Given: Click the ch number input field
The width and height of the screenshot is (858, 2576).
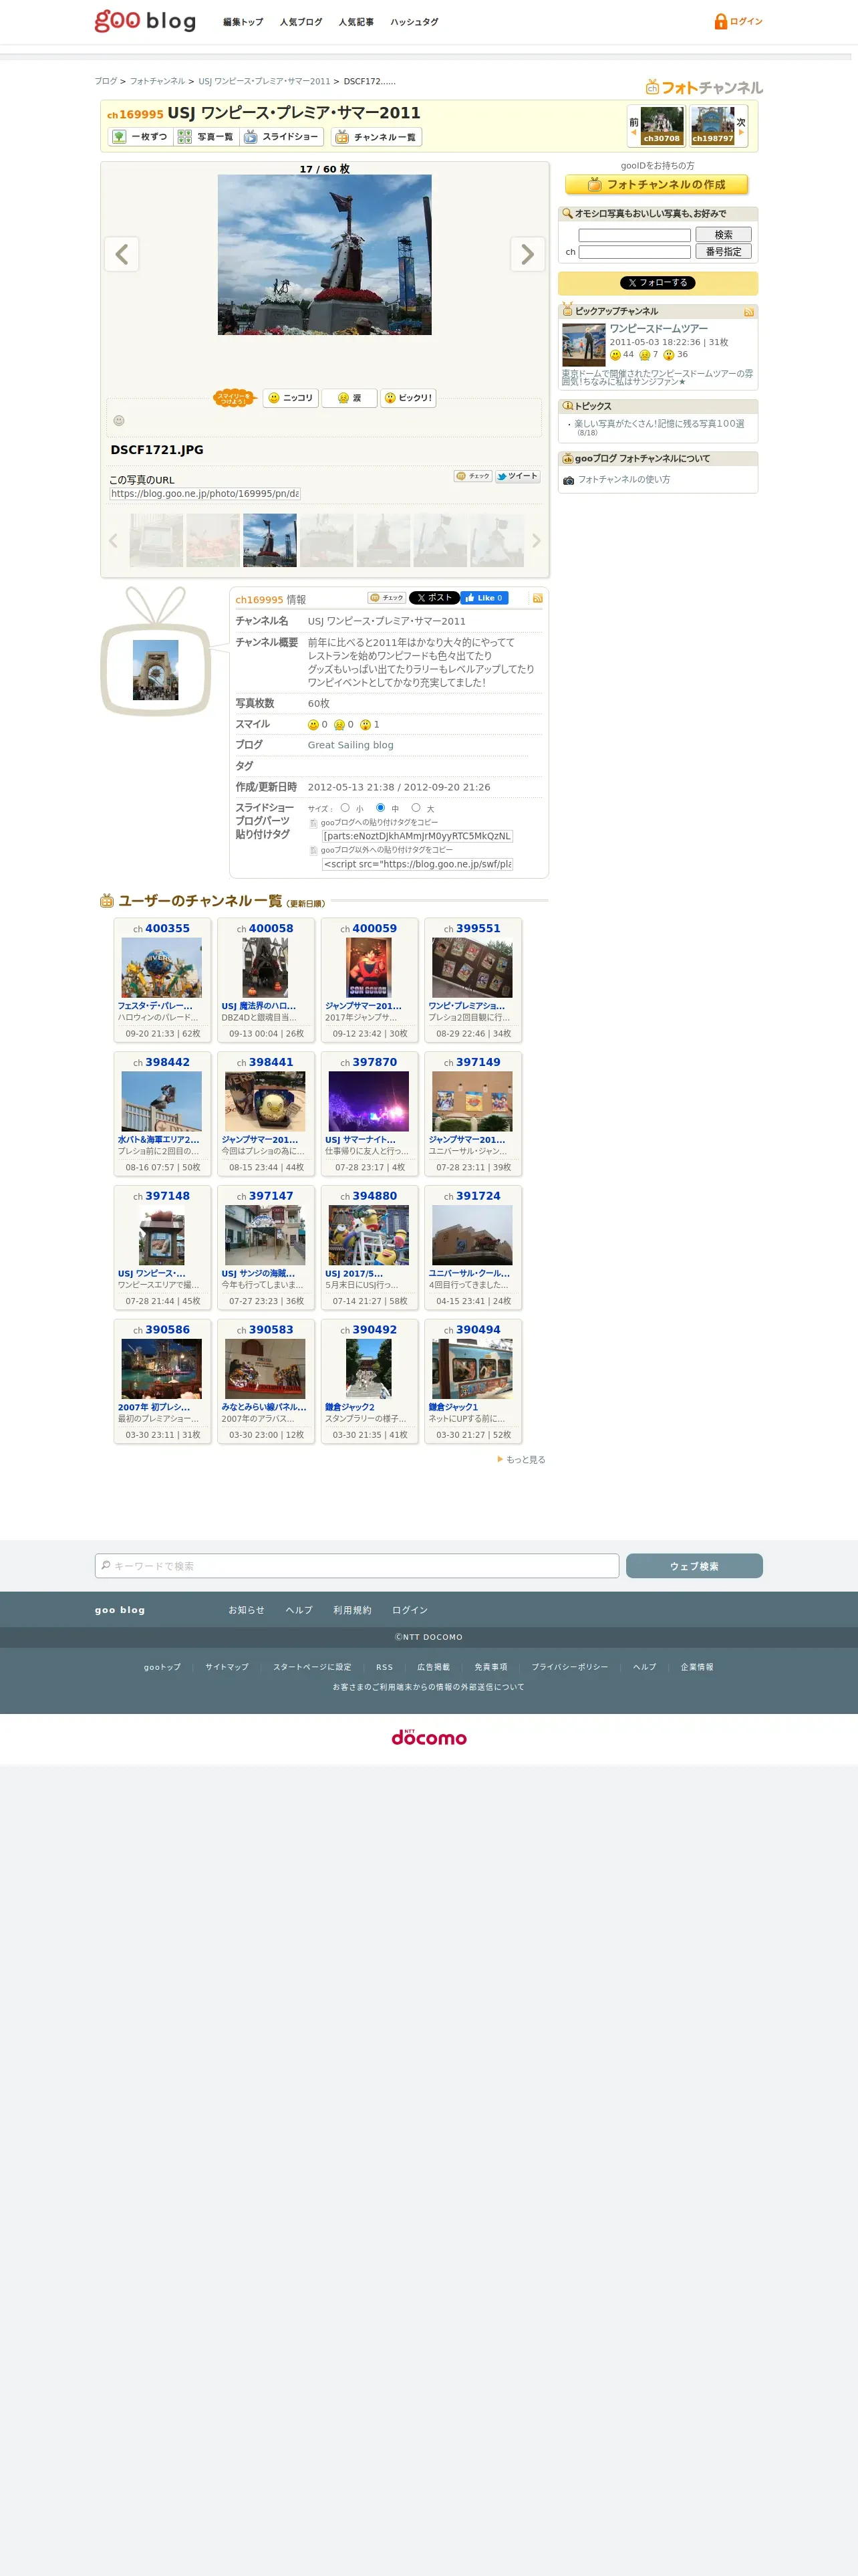Looking at the screenshot, I should [634, 252].
